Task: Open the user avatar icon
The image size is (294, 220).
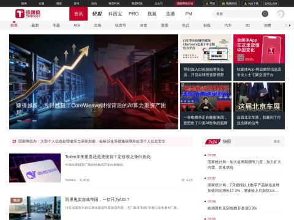Action: pyautogui.click(x=281, y=14)
